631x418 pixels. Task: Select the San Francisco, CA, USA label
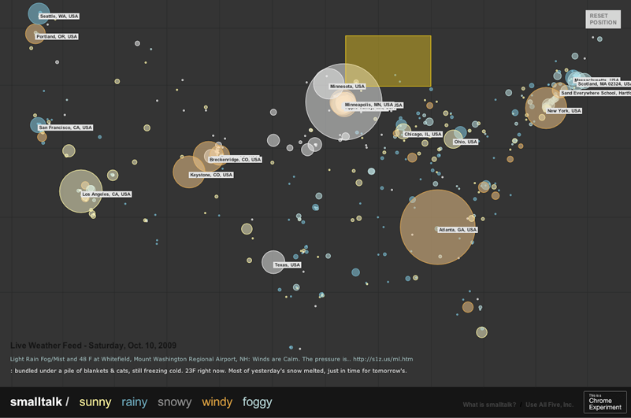[x=65, y=128]
